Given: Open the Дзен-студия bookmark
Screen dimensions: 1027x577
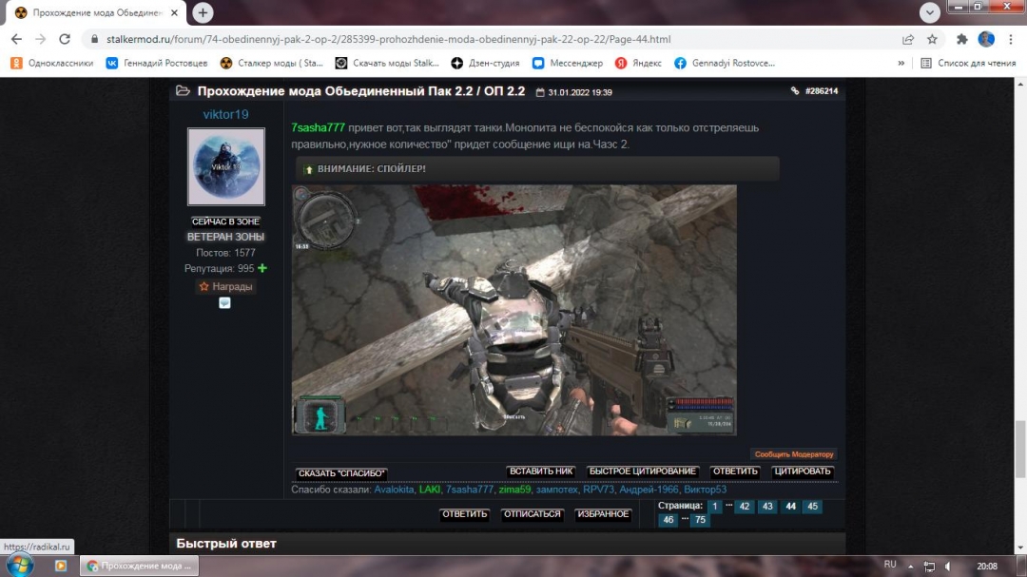Looking at the screenshot, I should [x=485, y=63].
